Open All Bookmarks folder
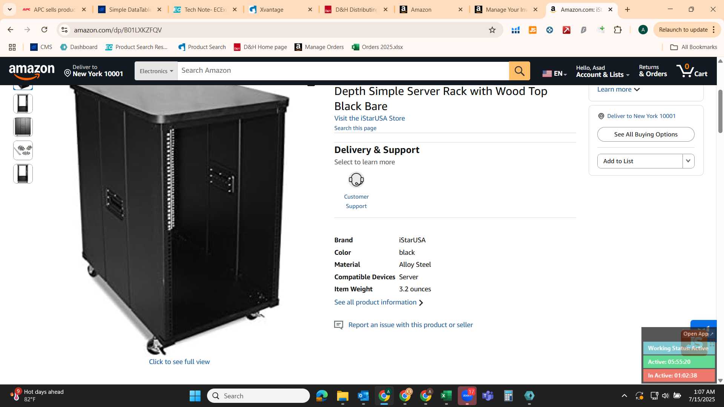 click(693, 47)
